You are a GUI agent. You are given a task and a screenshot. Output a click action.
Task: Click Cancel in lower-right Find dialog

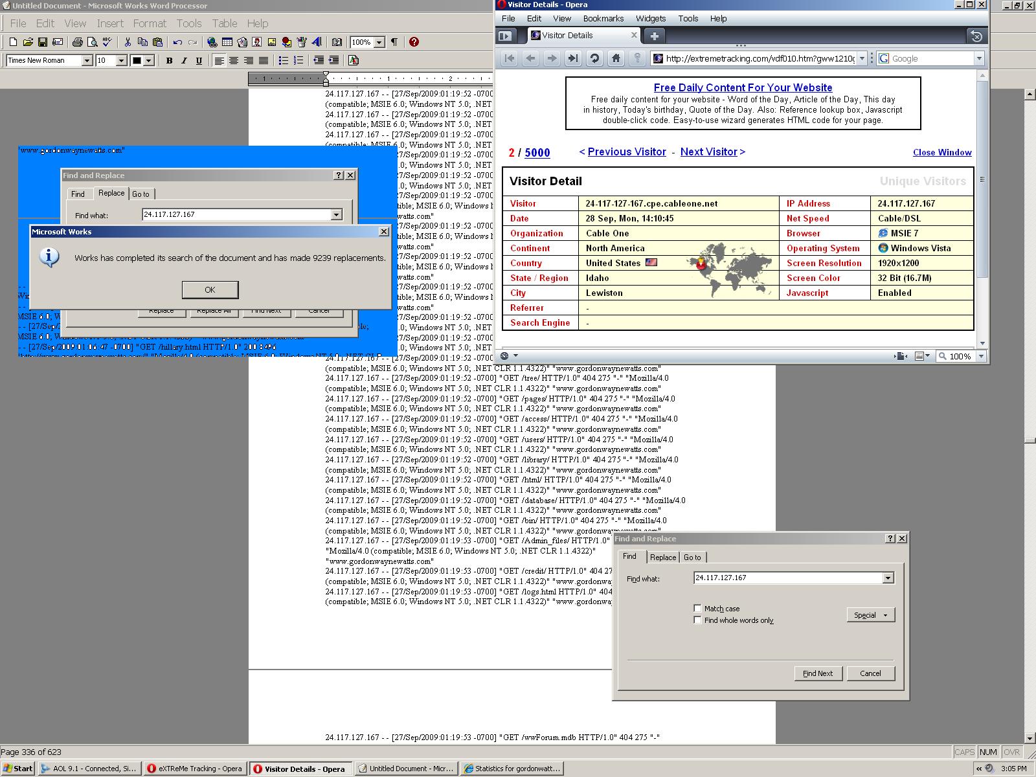tap(870, 673)
